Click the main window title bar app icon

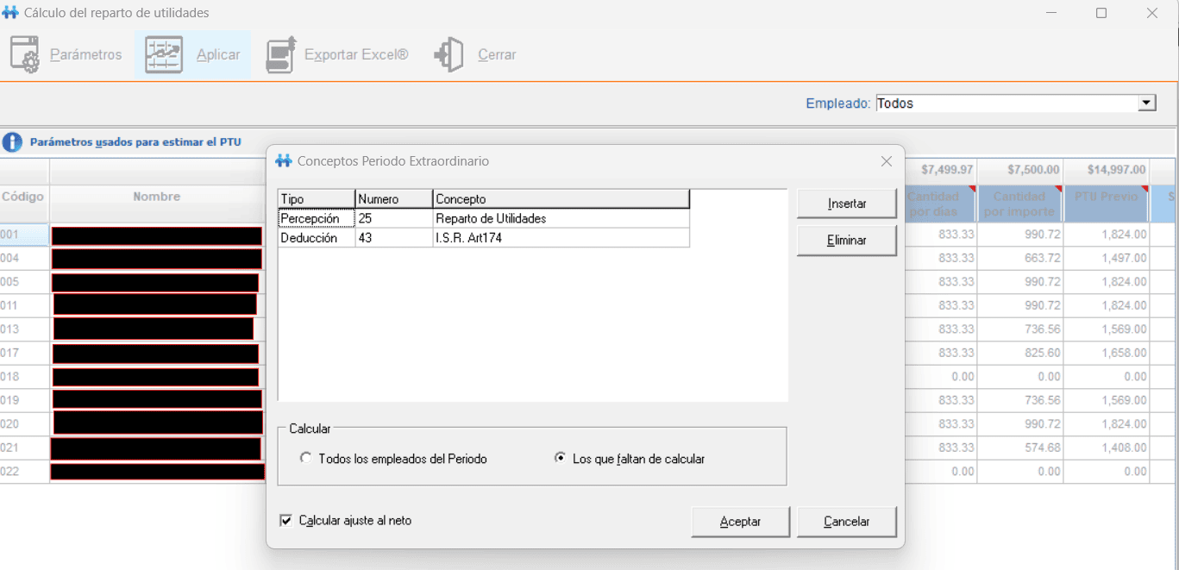(x=10, y=13)
